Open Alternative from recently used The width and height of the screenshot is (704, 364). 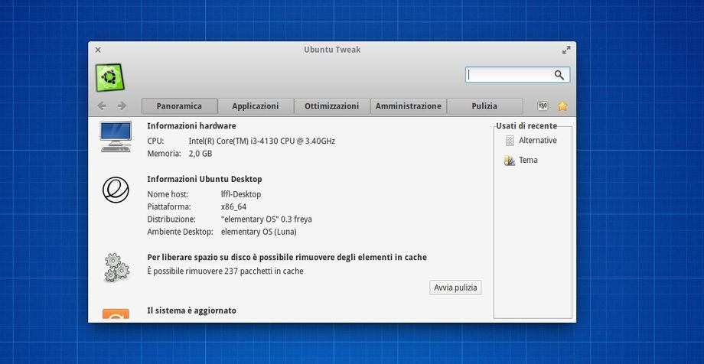[x=537, y=141]
